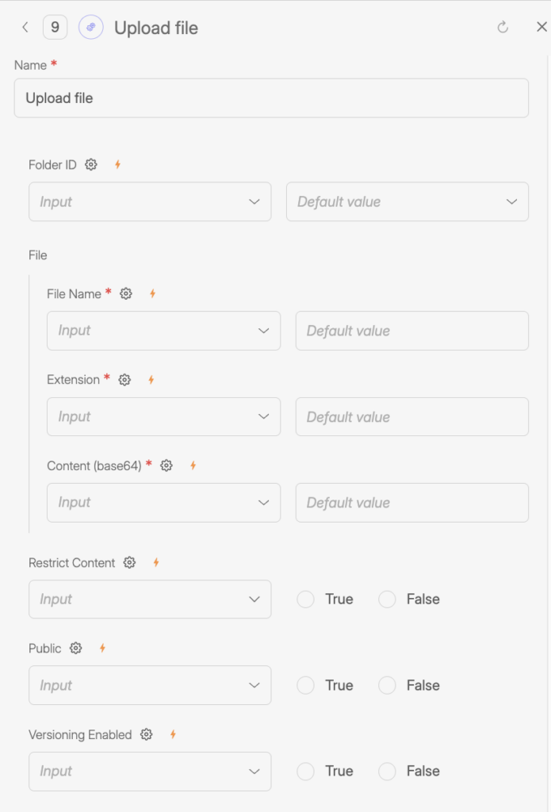Image resolution: width=551 pixels, height=812 pixels.
Task: Open the Extension Input dropdown
Action: [163, 416]
